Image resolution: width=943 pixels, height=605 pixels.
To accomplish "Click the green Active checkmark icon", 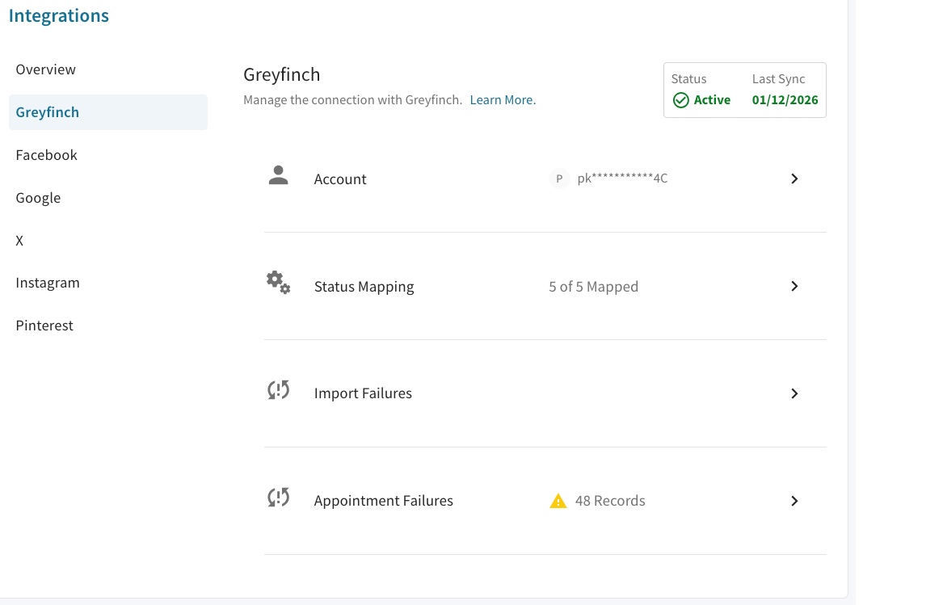I will 681,100.
